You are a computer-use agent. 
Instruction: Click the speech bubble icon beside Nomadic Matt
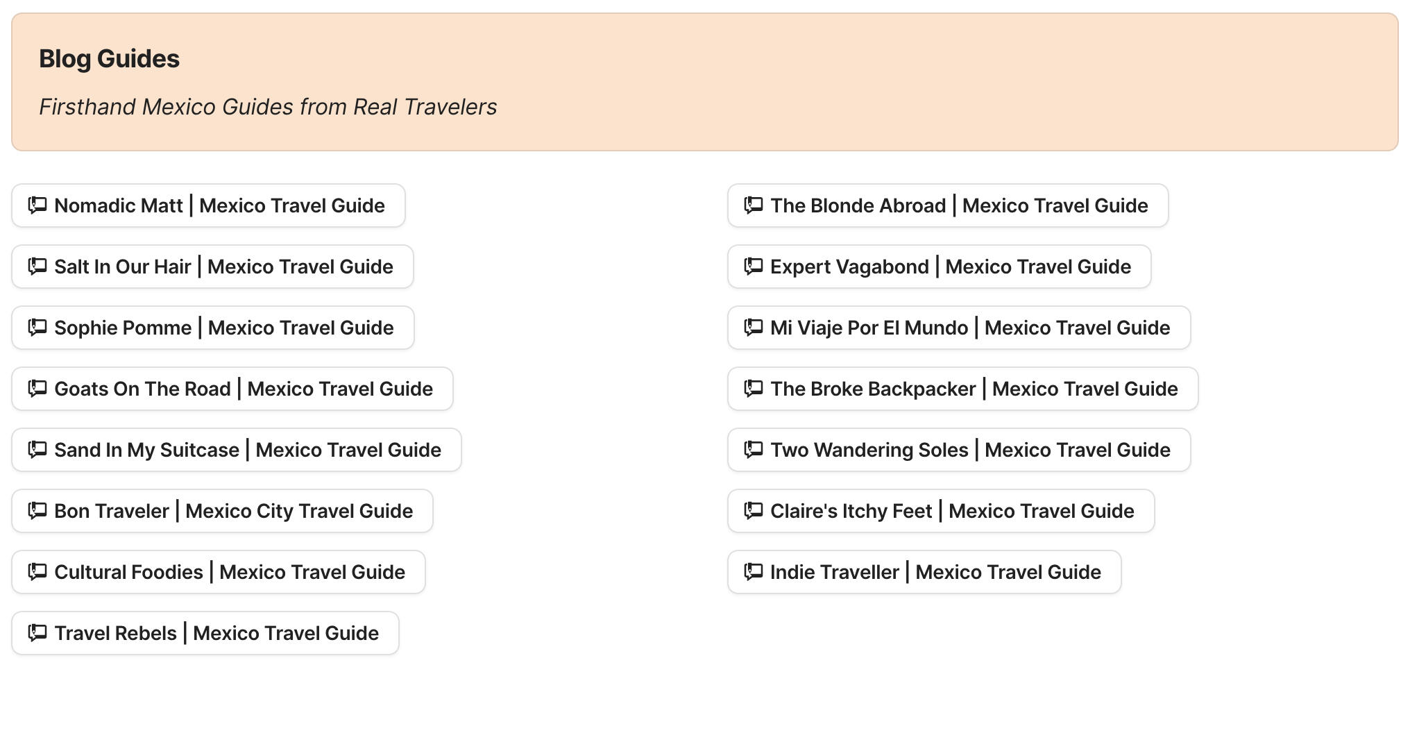(x=38, y=205)
